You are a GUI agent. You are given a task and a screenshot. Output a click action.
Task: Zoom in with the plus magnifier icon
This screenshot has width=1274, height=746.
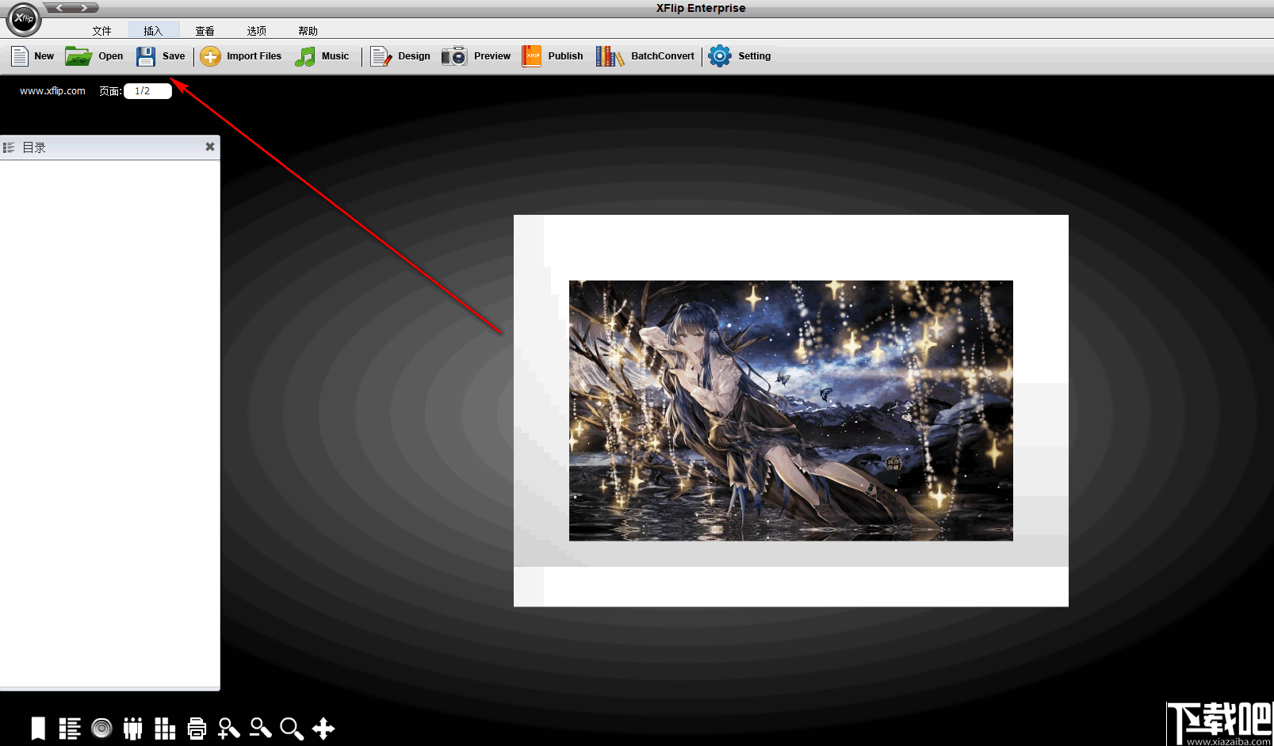point(229,729)
